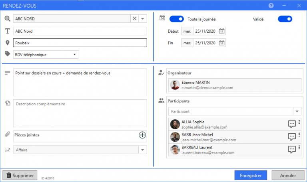This screenshot has height=182, width=307.
Task: Open the message icon for BARREAU Laurent
Action: click(x=292, y=150)
